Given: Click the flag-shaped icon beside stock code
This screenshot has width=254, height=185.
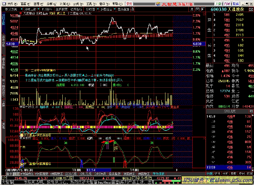Looking at the screenshot, I should (203, 9).
